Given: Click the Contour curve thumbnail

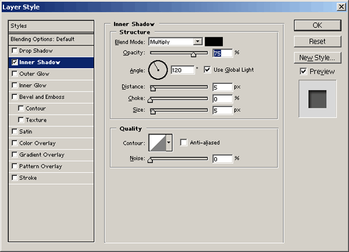Looking at the screenshot, I should [158, 143].
